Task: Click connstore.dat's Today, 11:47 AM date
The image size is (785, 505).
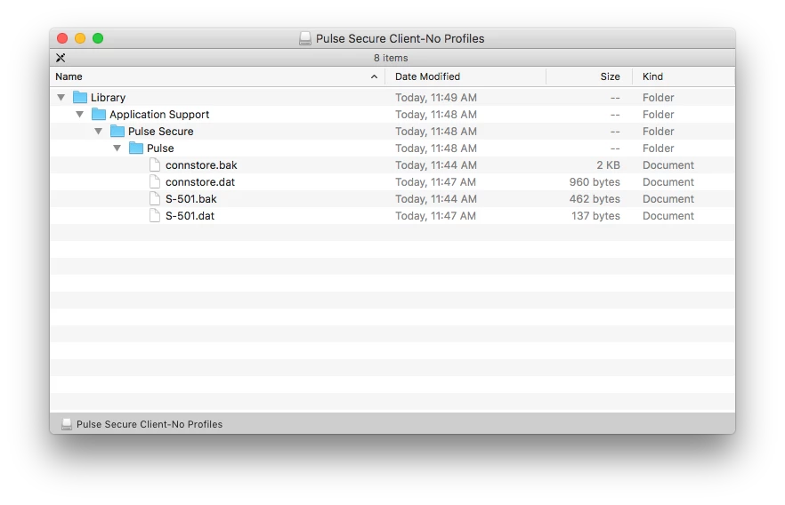Action: point(435,182)
